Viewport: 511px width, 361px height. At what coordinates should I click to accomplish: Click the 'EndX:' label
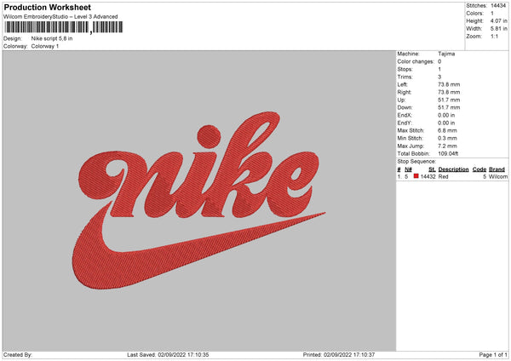405,115
